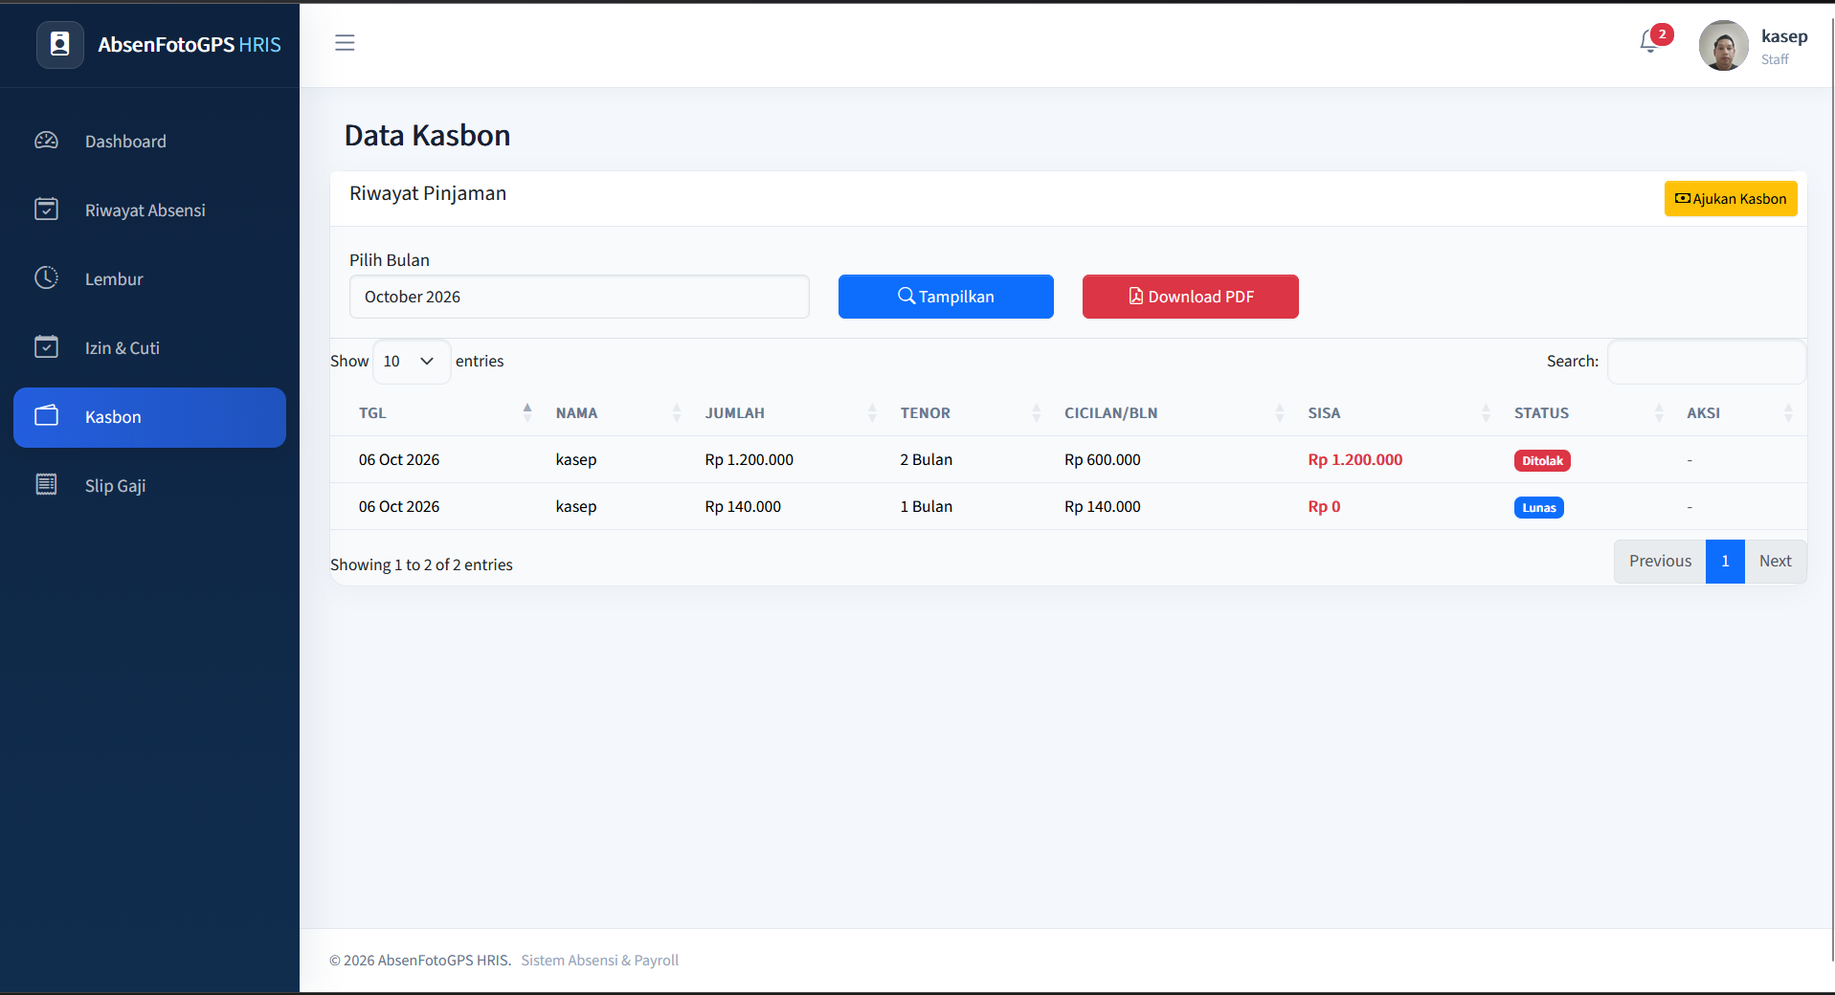1835x995 pixels.
Task: Click Rp 1.200.000 in Jumlah column
Action: [x=750, y=459]
